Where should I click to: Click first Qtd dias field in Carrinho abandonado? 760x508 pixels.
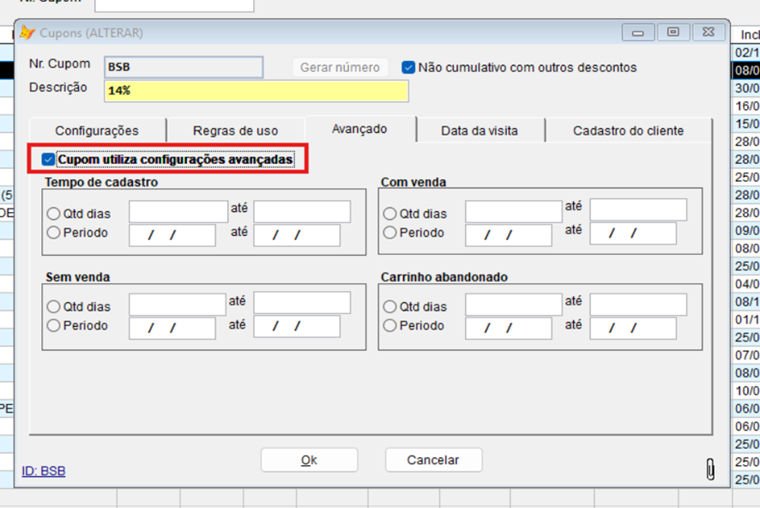514,305
